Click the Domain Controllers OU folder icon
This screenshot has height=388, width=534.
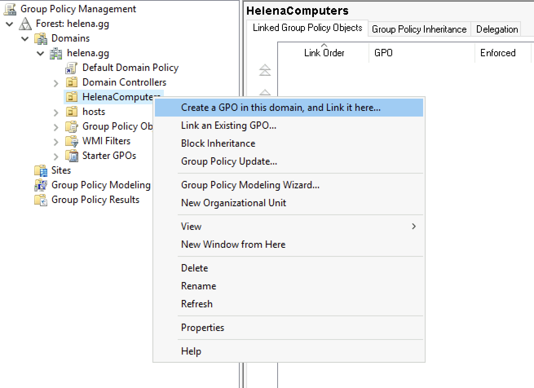[72, 83]
